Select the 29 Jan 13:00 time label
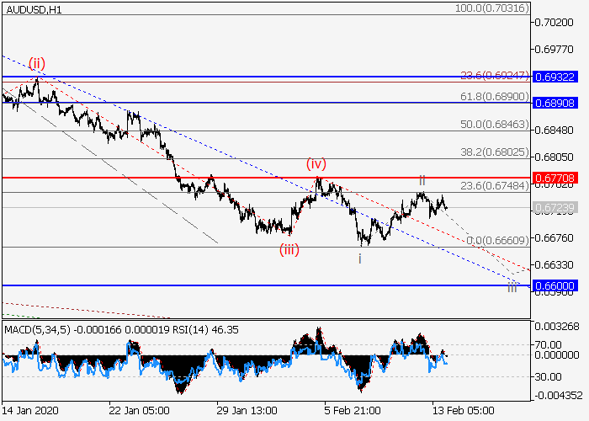The height and width of the screenshot is (421, 589). (245, 413)
